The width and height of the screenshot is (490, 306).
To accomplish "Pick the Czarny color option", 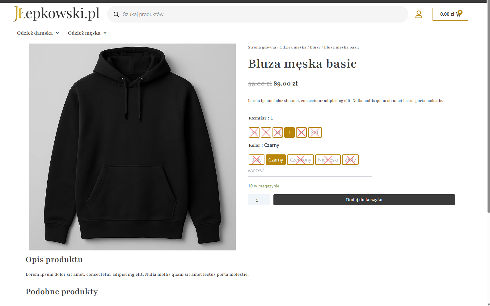I will tap(276, 160).
